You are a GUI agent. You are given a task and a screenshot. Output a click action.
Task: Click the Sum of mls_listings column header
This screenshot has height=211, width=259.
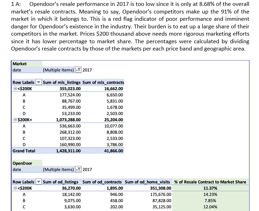point(62,82)
